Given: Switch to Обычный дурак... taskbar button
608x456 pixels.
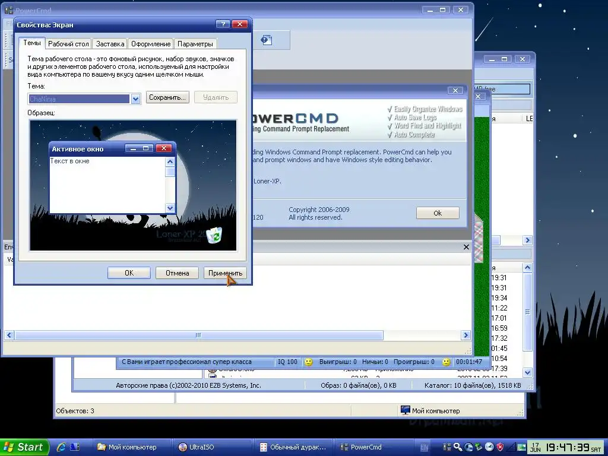Looking at the screenshot, I should 292,447.
